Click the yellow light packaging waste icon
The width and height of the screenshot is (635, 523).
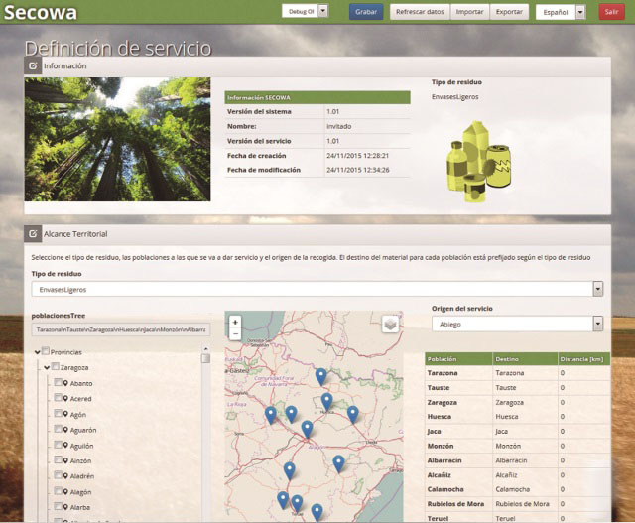[478, 162]
